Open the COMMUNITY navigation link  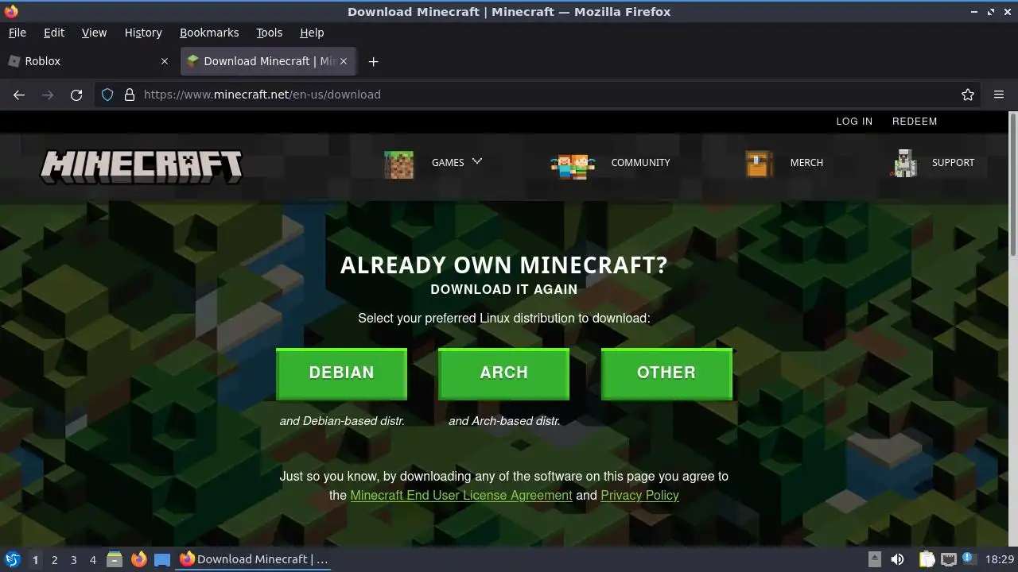coord(640,162)
